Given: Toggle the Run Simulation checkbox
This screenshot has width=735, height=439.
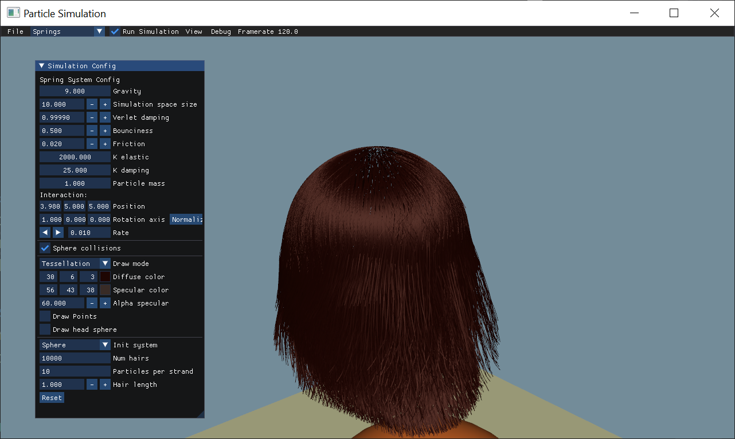Looking at the screenshot, I should pos(114,32).
